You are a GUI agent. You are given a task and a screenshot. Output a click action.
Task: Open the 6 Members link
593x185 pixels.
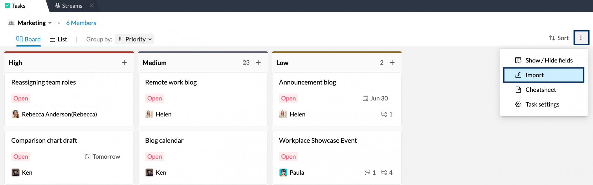click(x=81, y=23)
